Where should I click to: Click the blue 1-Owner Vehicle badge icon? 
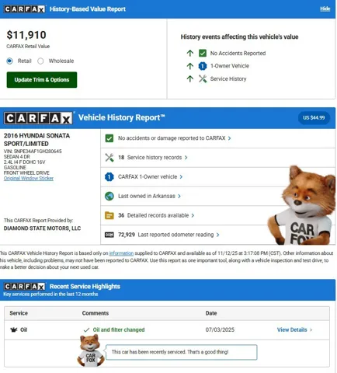(x=203, y=66)
